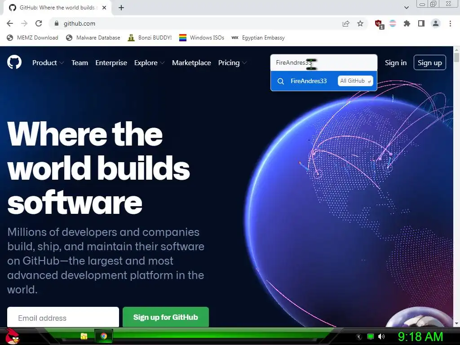The image size is (460, 345).
Task: Bookmark this page with the star icon
Action: (x=360, y=23)
